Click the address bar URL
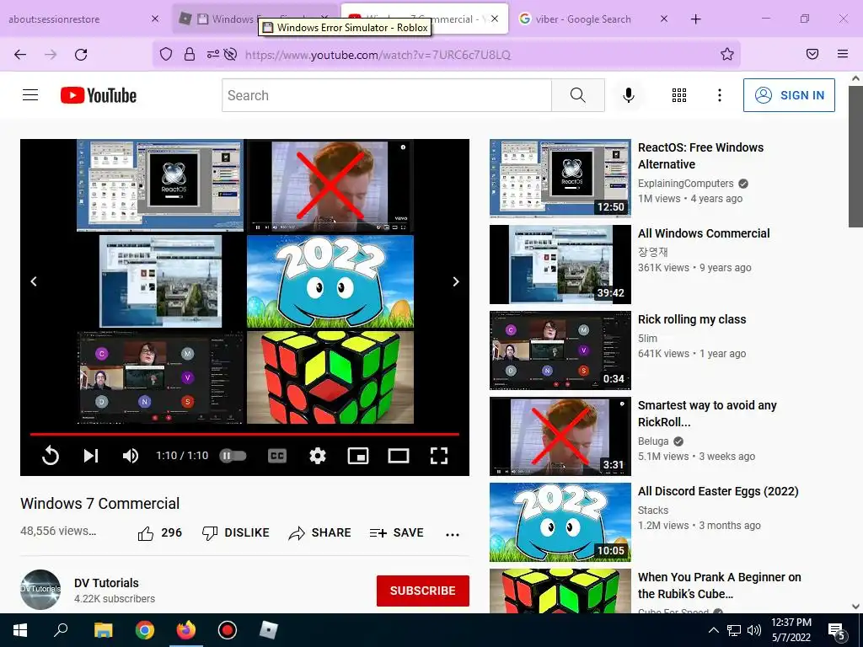Image resolution: width=863 pixels, height=647 pixels. 378,55
